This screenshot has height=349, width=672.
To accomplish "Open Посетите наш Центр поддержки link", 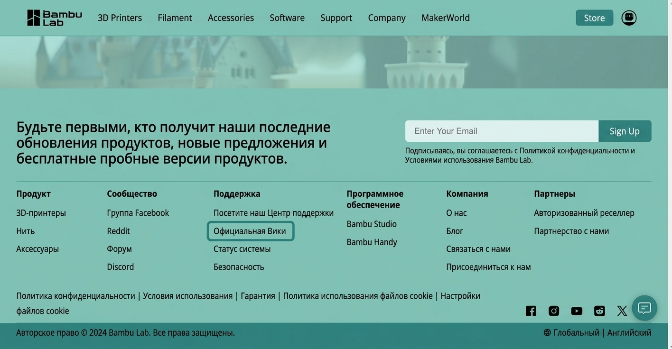I will coord(273,213).
